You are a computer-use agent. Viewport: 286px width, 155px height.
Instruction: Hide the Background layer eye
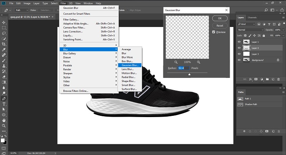(239, 60)
